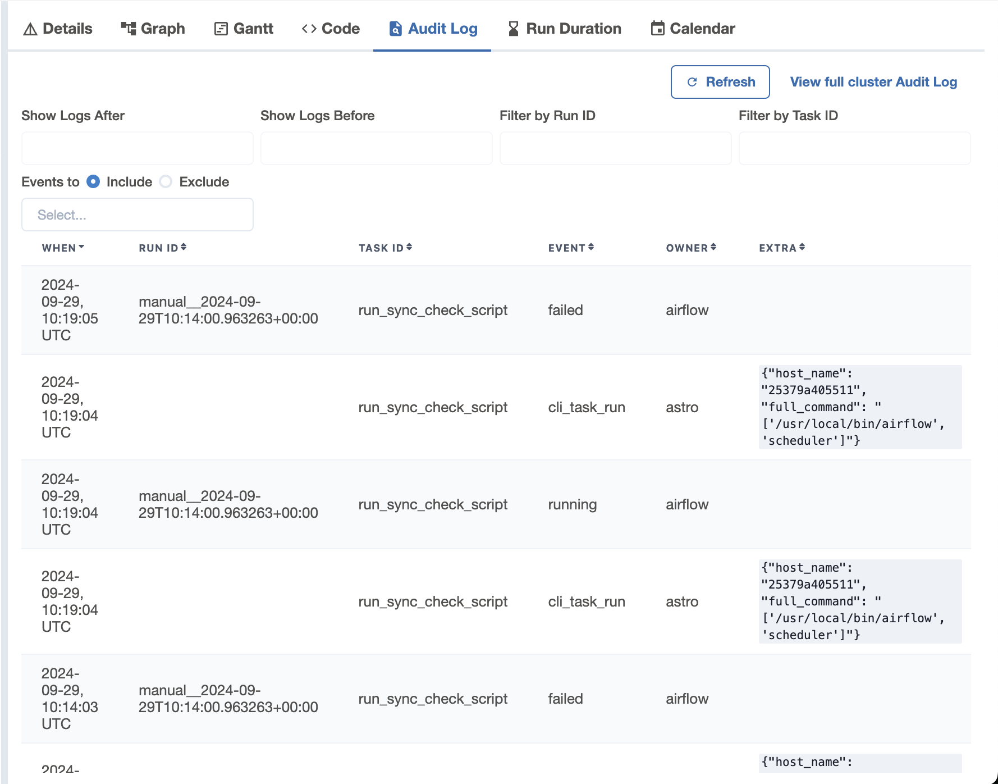This screenshot has width=998, height=784.
Task: Click the 'failed' event at 10:19:05
Action: click(x=566, y=310)
